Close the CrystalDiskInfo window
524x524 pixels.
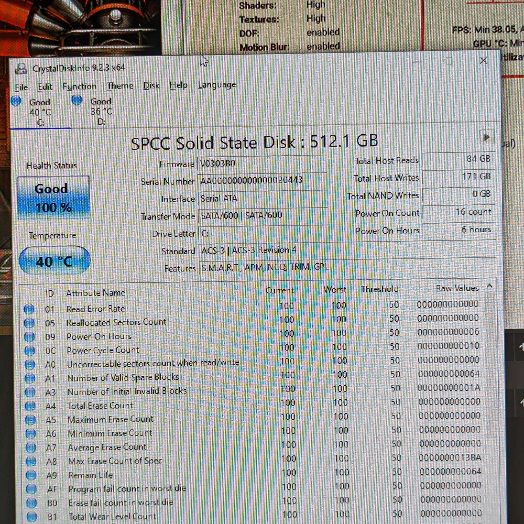pos(483,60)
